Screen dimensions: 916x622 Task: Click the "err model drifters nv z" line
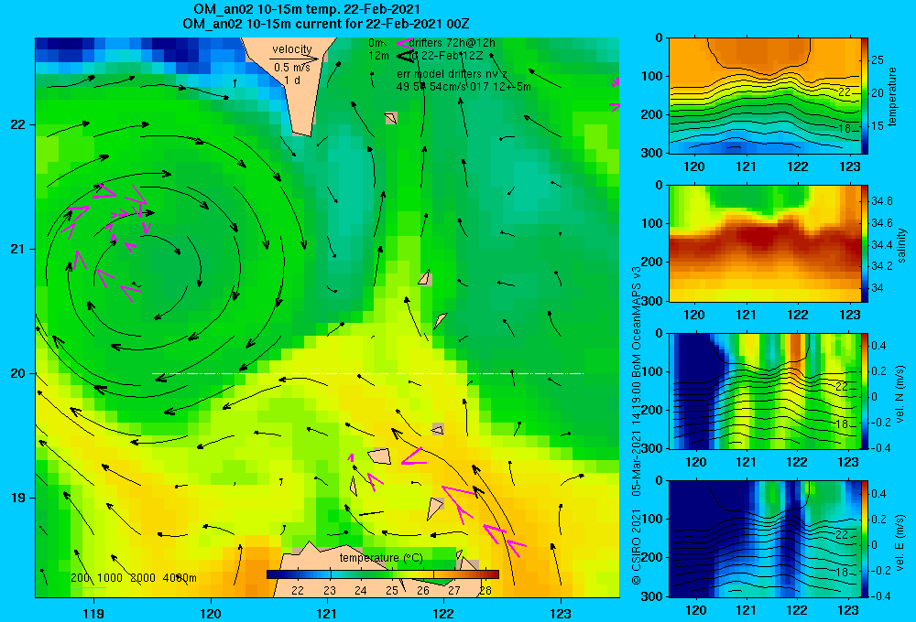(453, 74)
